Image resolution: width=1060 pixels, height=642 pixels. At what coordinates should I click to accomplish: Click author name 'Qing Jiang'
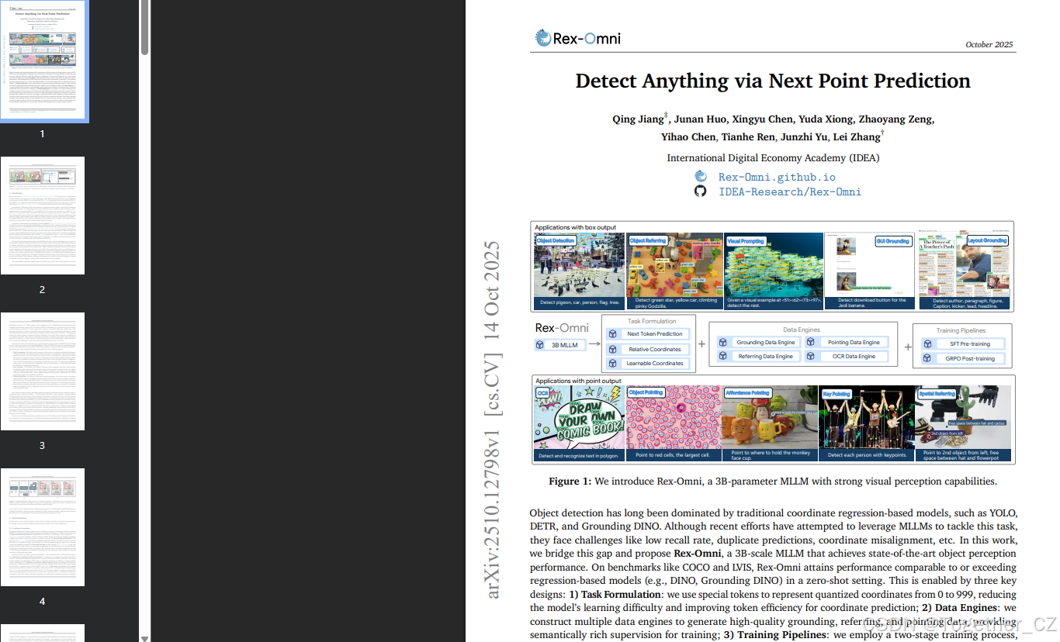[x=638, y=119]
